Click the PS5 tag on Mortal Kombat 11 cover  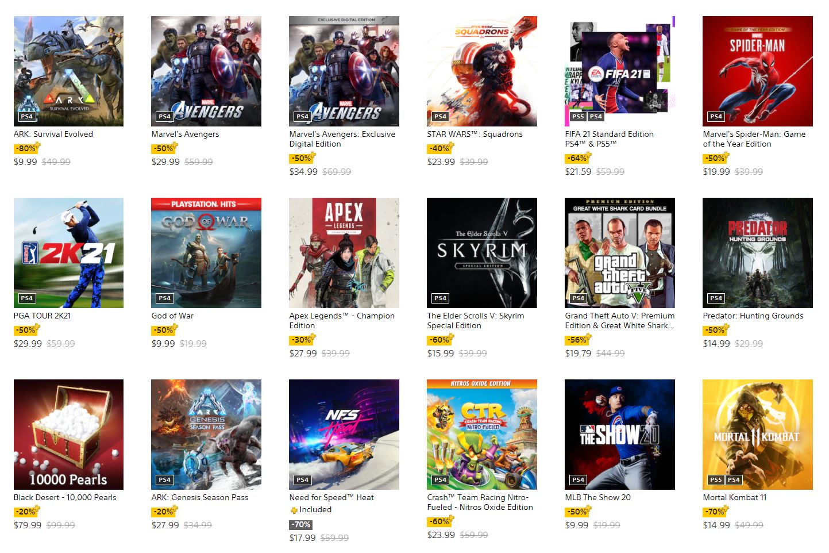[x=716, y=479]
